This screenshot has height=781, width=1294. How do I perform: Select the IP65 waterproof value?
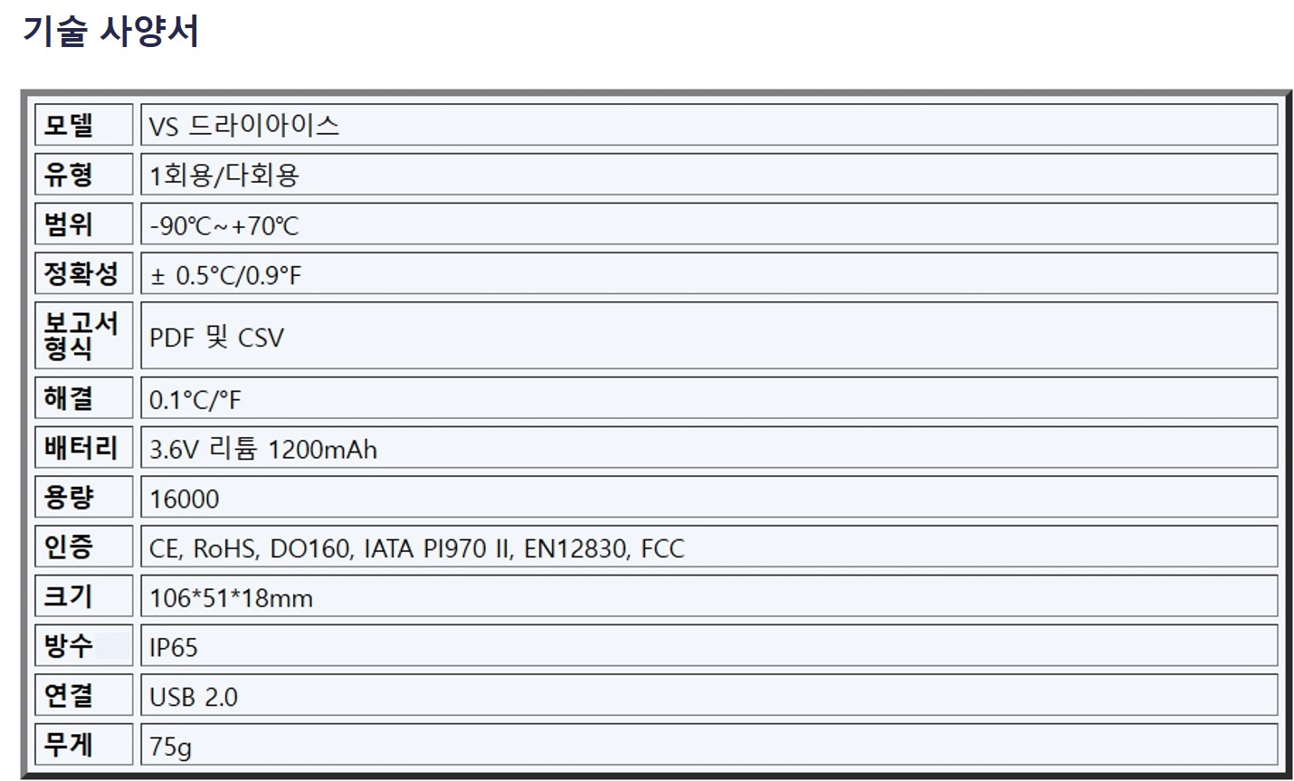tap(173, 647)
